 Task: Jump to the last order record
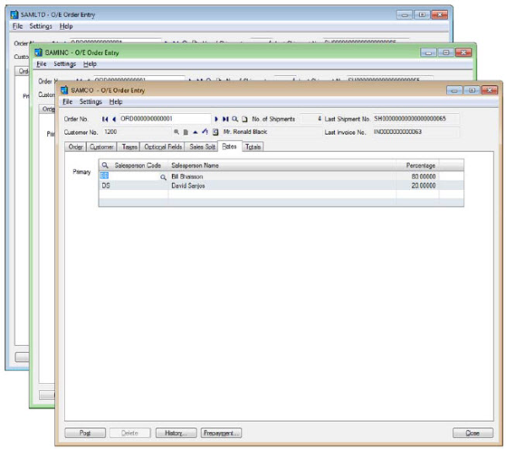coord(225,119)
